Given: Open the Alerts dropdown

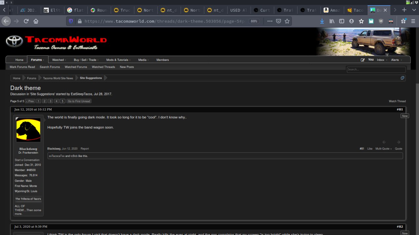Looking at the screenshot, I should 396,60.
